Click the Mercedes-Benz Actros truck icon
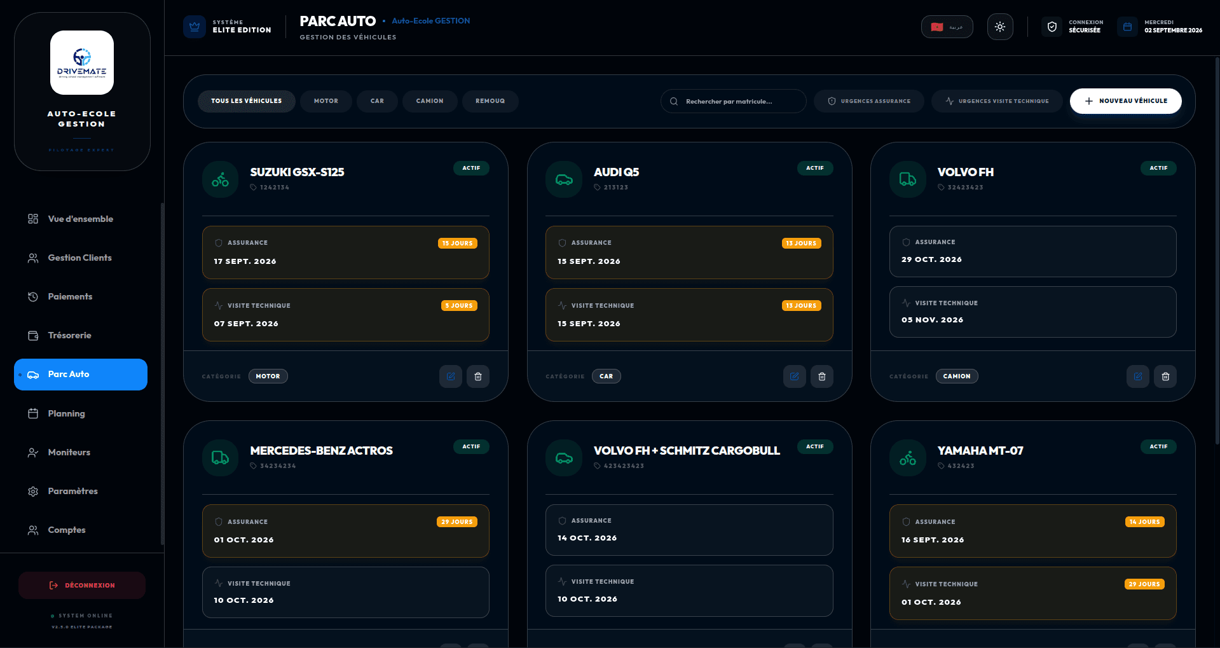The image size is (1220, 648). click(x=221, y=458)
